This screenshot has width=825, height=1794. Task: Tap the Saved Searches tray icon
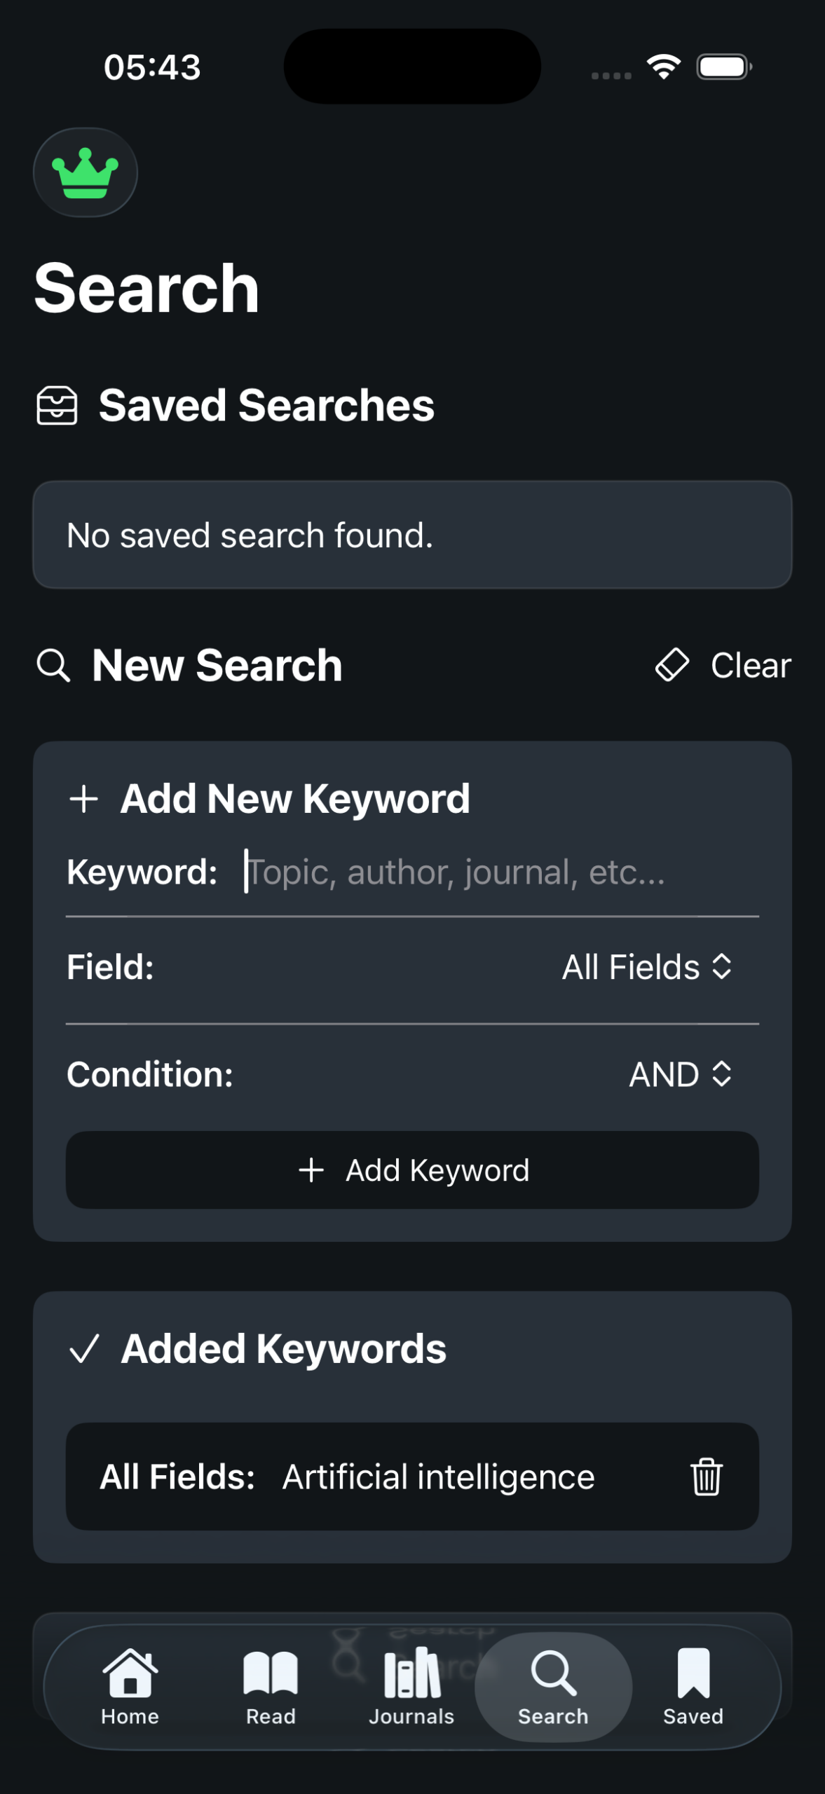pos(57,406)
